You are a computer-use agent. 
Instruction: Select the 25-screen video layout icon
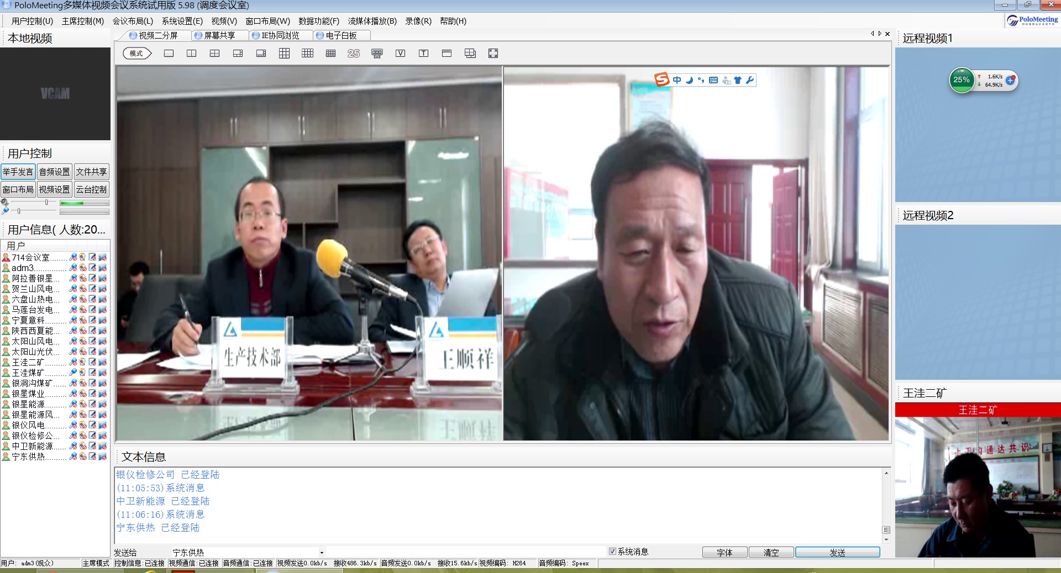coord(354,54)
